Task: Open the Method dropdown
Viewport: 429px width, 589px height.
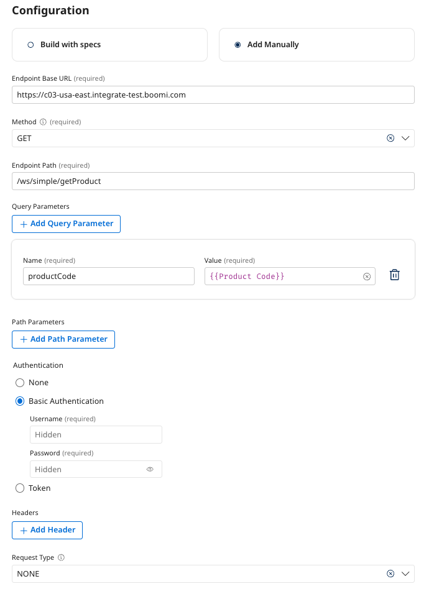Action: [405, 138]
